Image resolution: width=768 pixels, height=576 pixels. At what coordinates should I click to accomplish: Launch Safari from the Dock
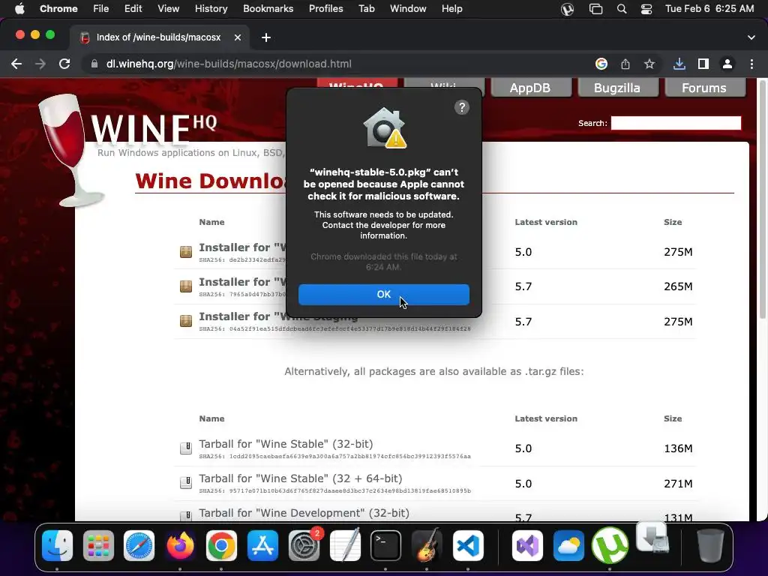(x=139, y=545)
